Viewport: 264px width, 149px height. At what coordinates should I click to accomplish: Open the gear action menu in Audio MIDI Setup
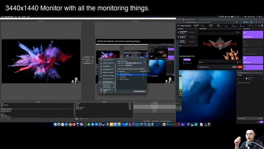point(104,92)
